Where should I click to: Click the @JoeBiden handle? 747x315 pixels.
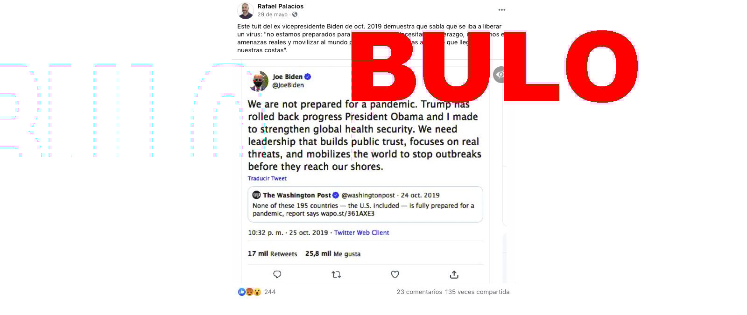[x=288, y=85]
